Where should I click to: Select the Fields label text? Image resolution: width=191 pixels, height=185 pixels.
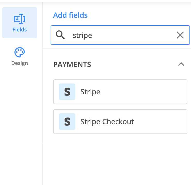20,30
